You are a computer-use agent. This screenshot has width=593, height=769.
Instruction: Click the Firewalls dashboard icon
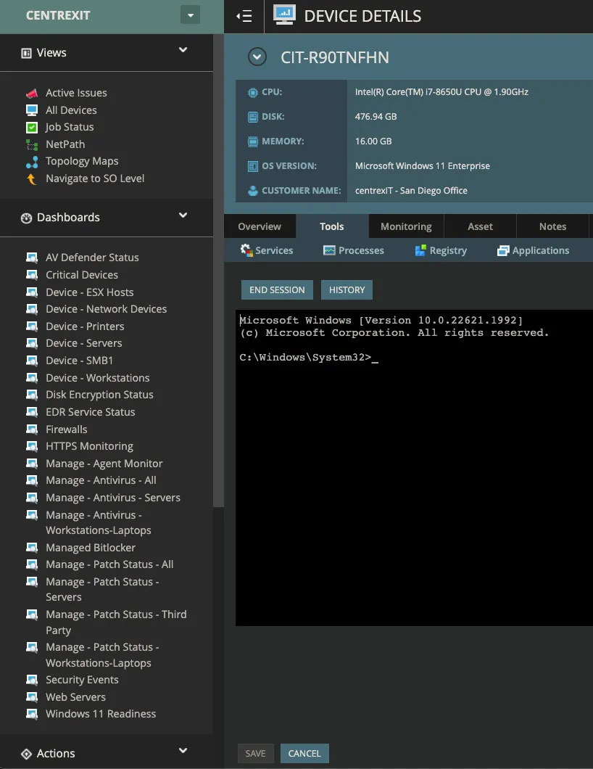coord(32,429)
